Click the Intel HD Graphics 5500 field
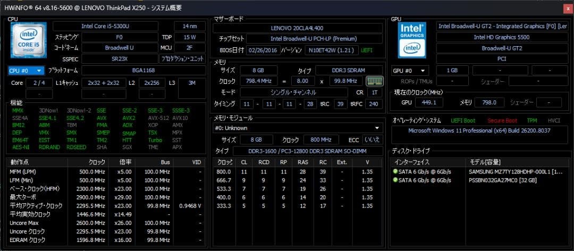574x251 pixels. [502, 37]
